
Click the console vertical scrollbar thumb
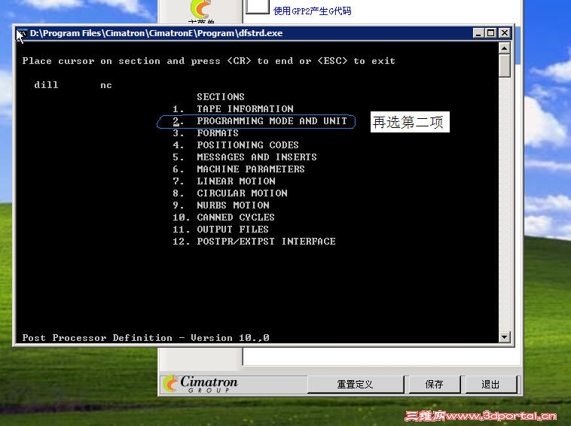[x=505, y=65]
